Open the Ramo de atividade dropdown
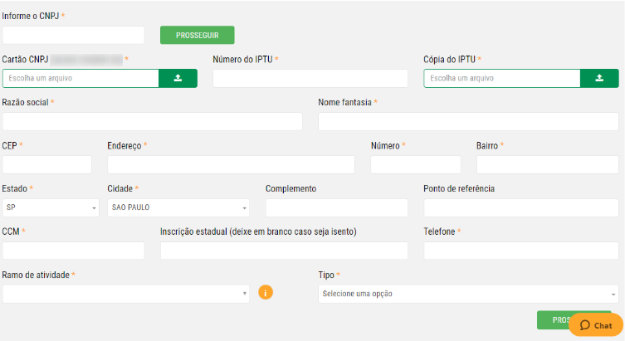Screen dimensions: 625x341 126,294
